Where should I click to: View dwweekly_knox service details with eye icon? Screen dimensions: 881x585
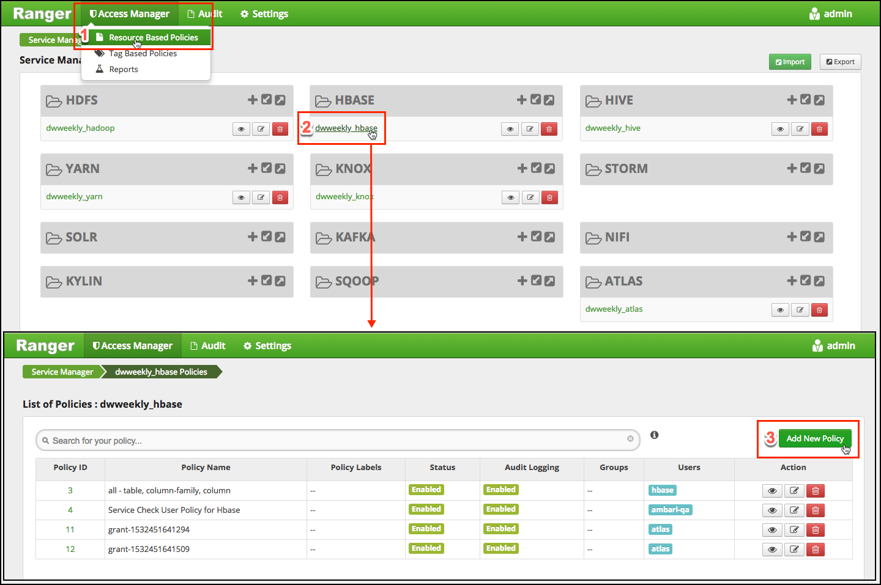pyautogui.click(x=511, y=197)
